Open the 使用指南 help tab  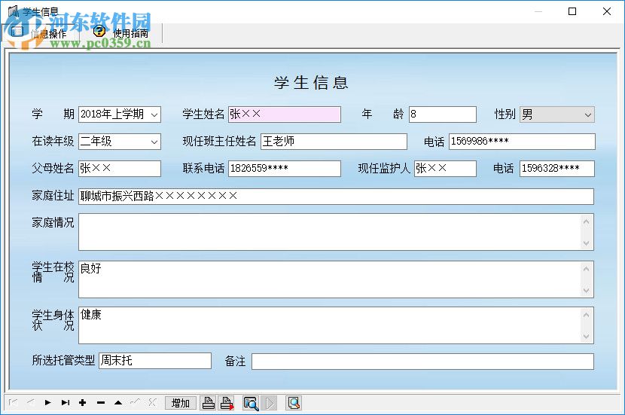coord(120,32)
